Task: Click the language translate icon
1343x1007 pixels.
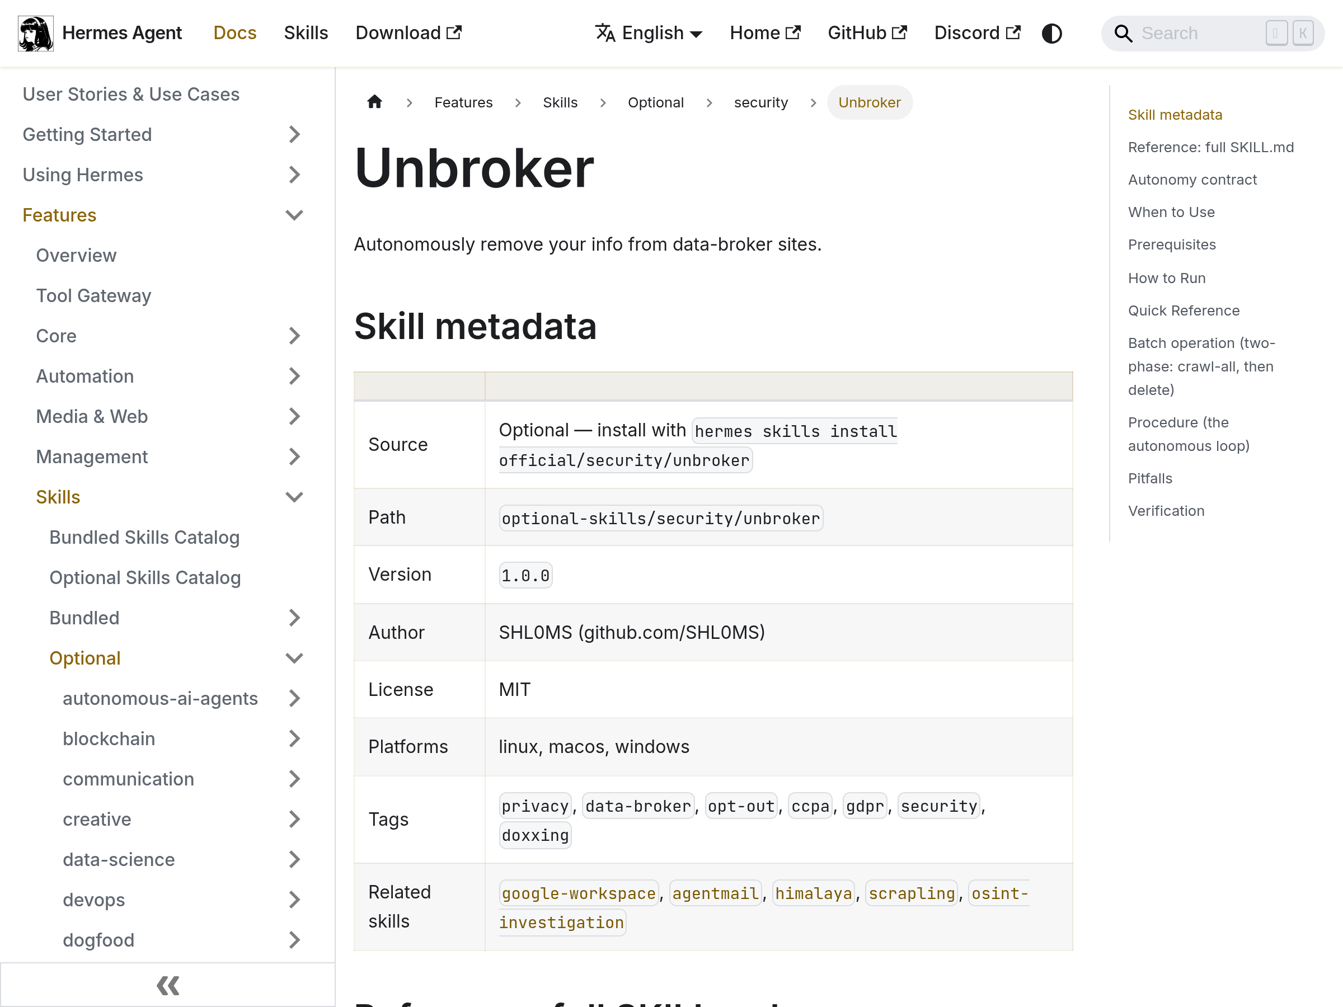Action: click(x=605, y=33)
